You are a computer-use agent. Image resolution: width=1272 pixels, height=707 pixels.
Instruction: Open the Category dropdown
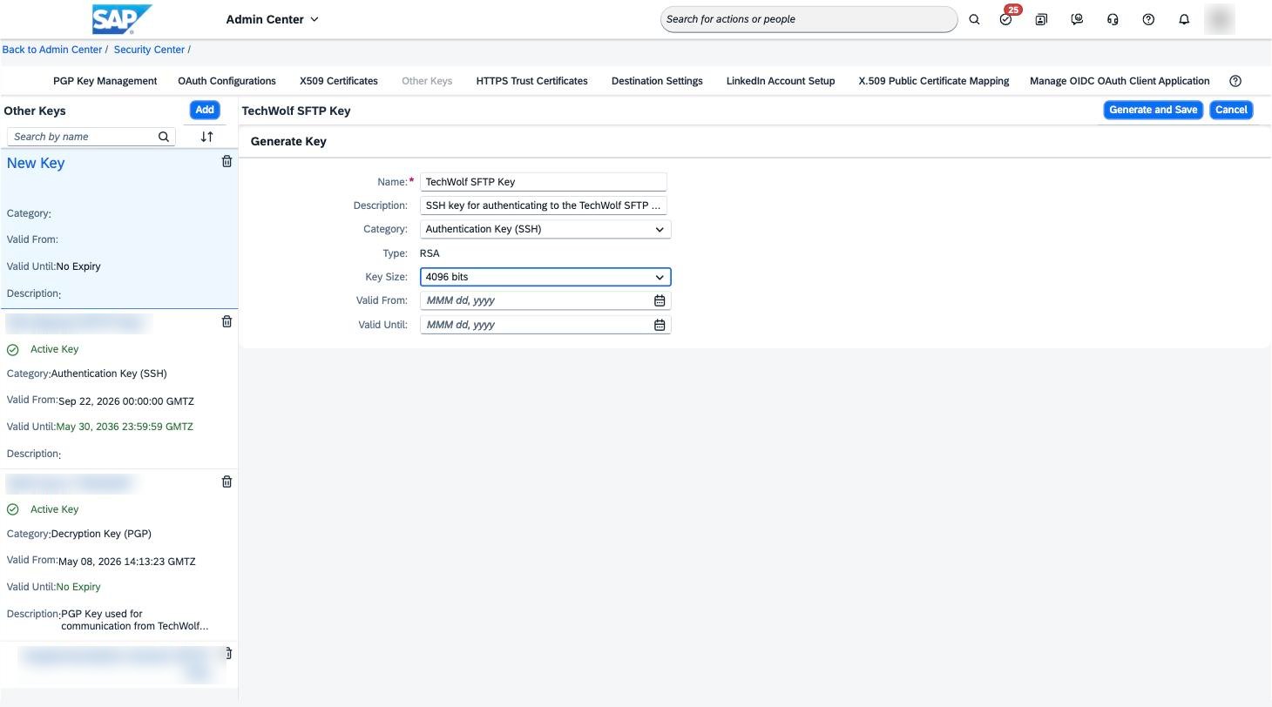point(545,229)
